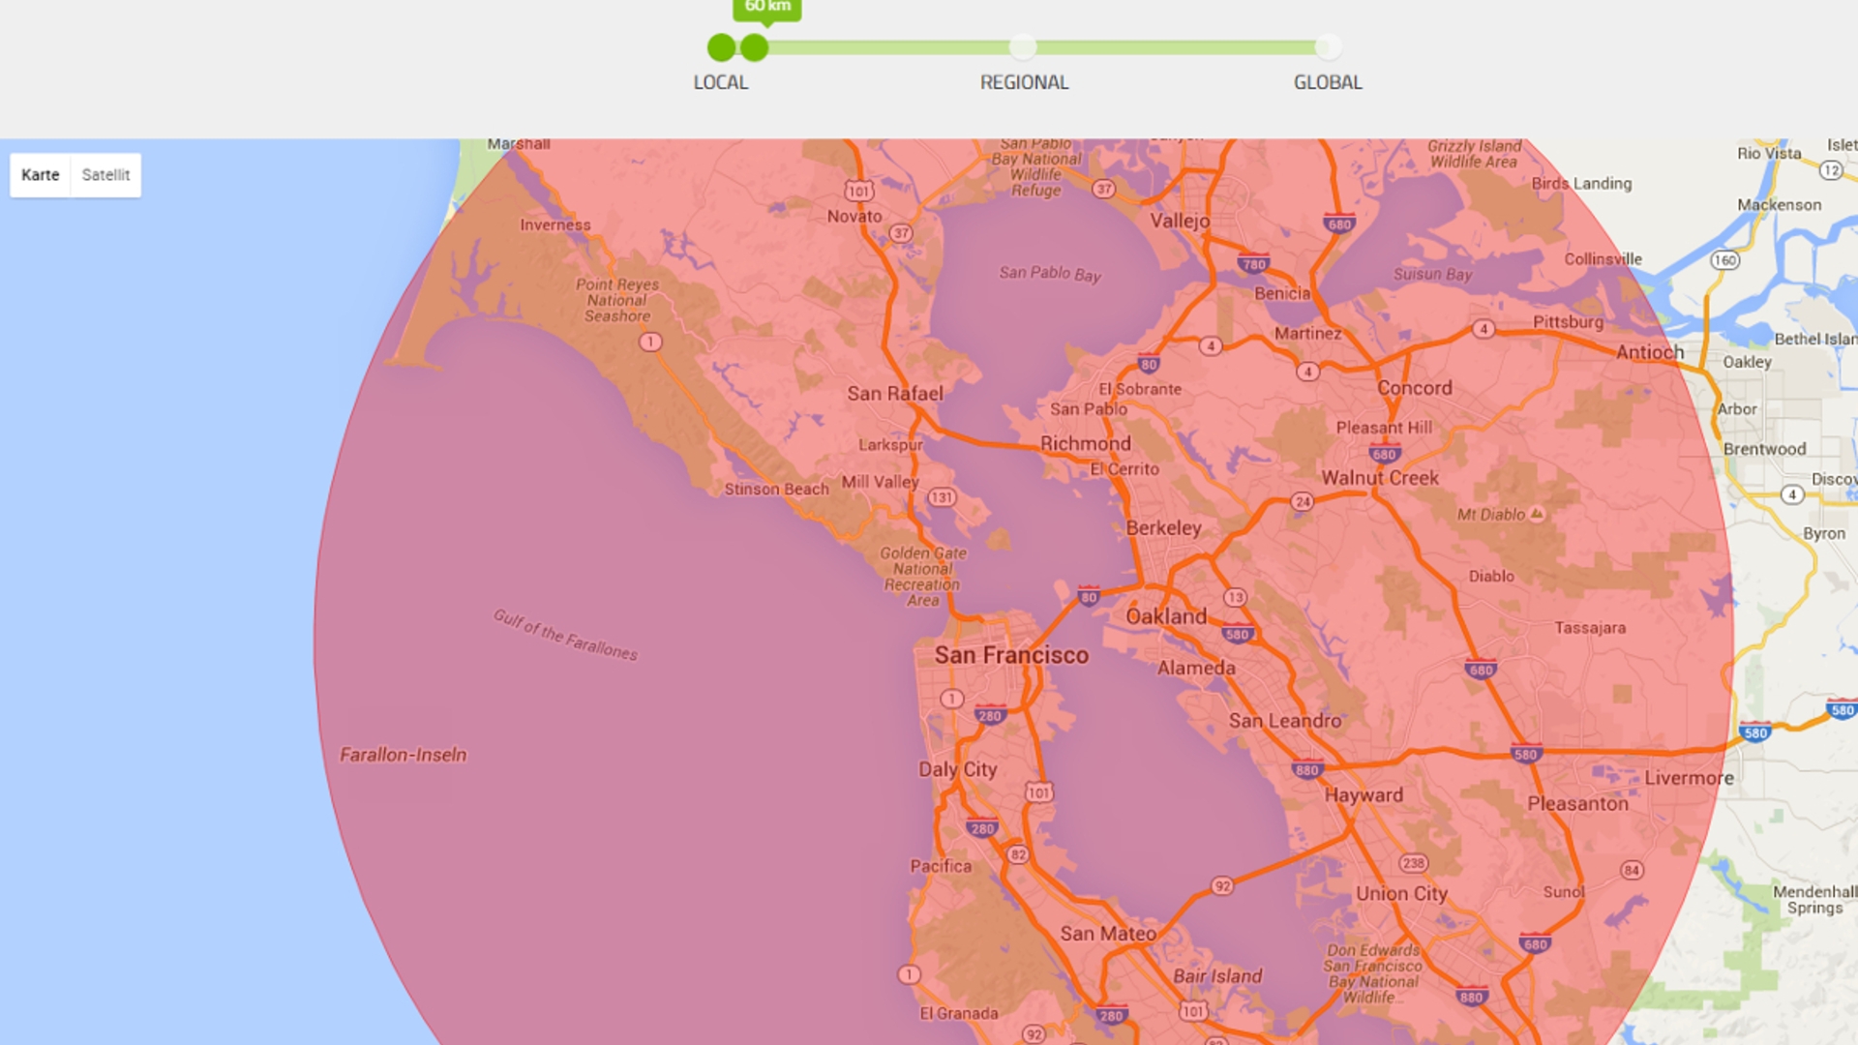This screenshot has height=1045, width=1858.
Task: Click the Hayward city label
Action: coord(1364,795)
